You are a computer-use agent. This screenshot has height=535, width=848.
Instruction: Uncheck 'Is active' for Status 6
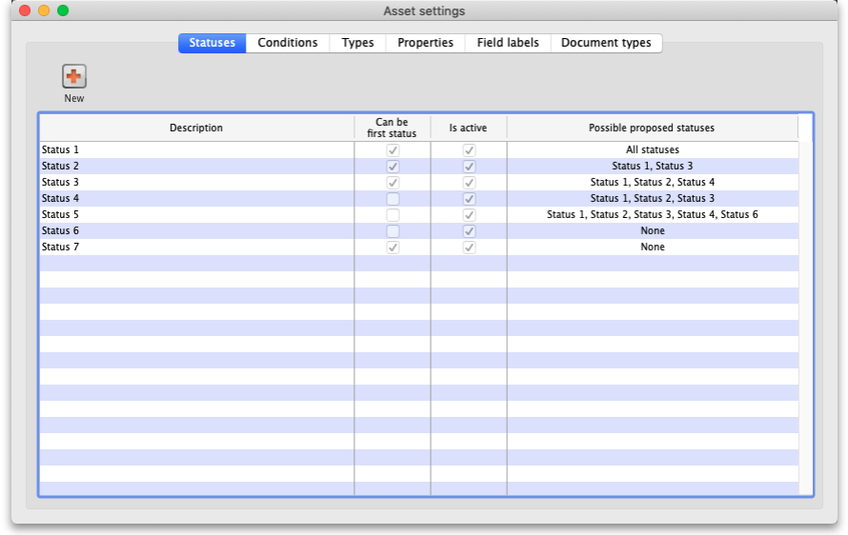(x=469, y=231)
